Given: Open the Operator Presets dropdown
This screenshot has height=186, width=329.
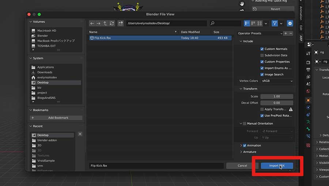Looking at the screenshot, I should tap(260, 33).
